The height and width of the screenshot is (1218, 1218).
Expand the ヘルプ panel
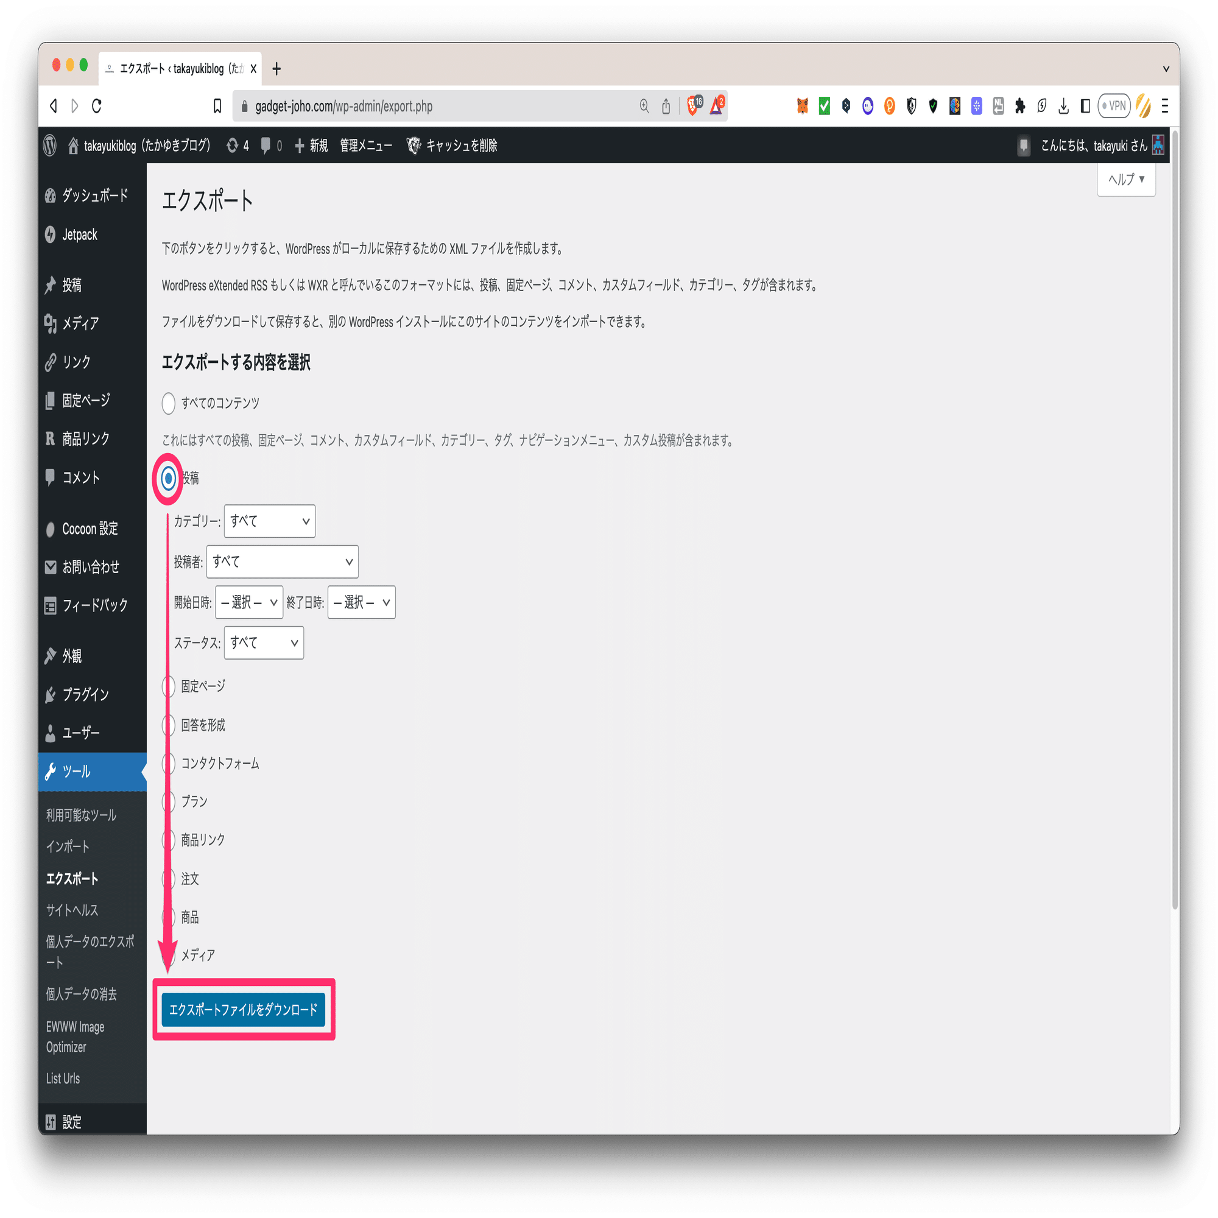pos(1126,180)
